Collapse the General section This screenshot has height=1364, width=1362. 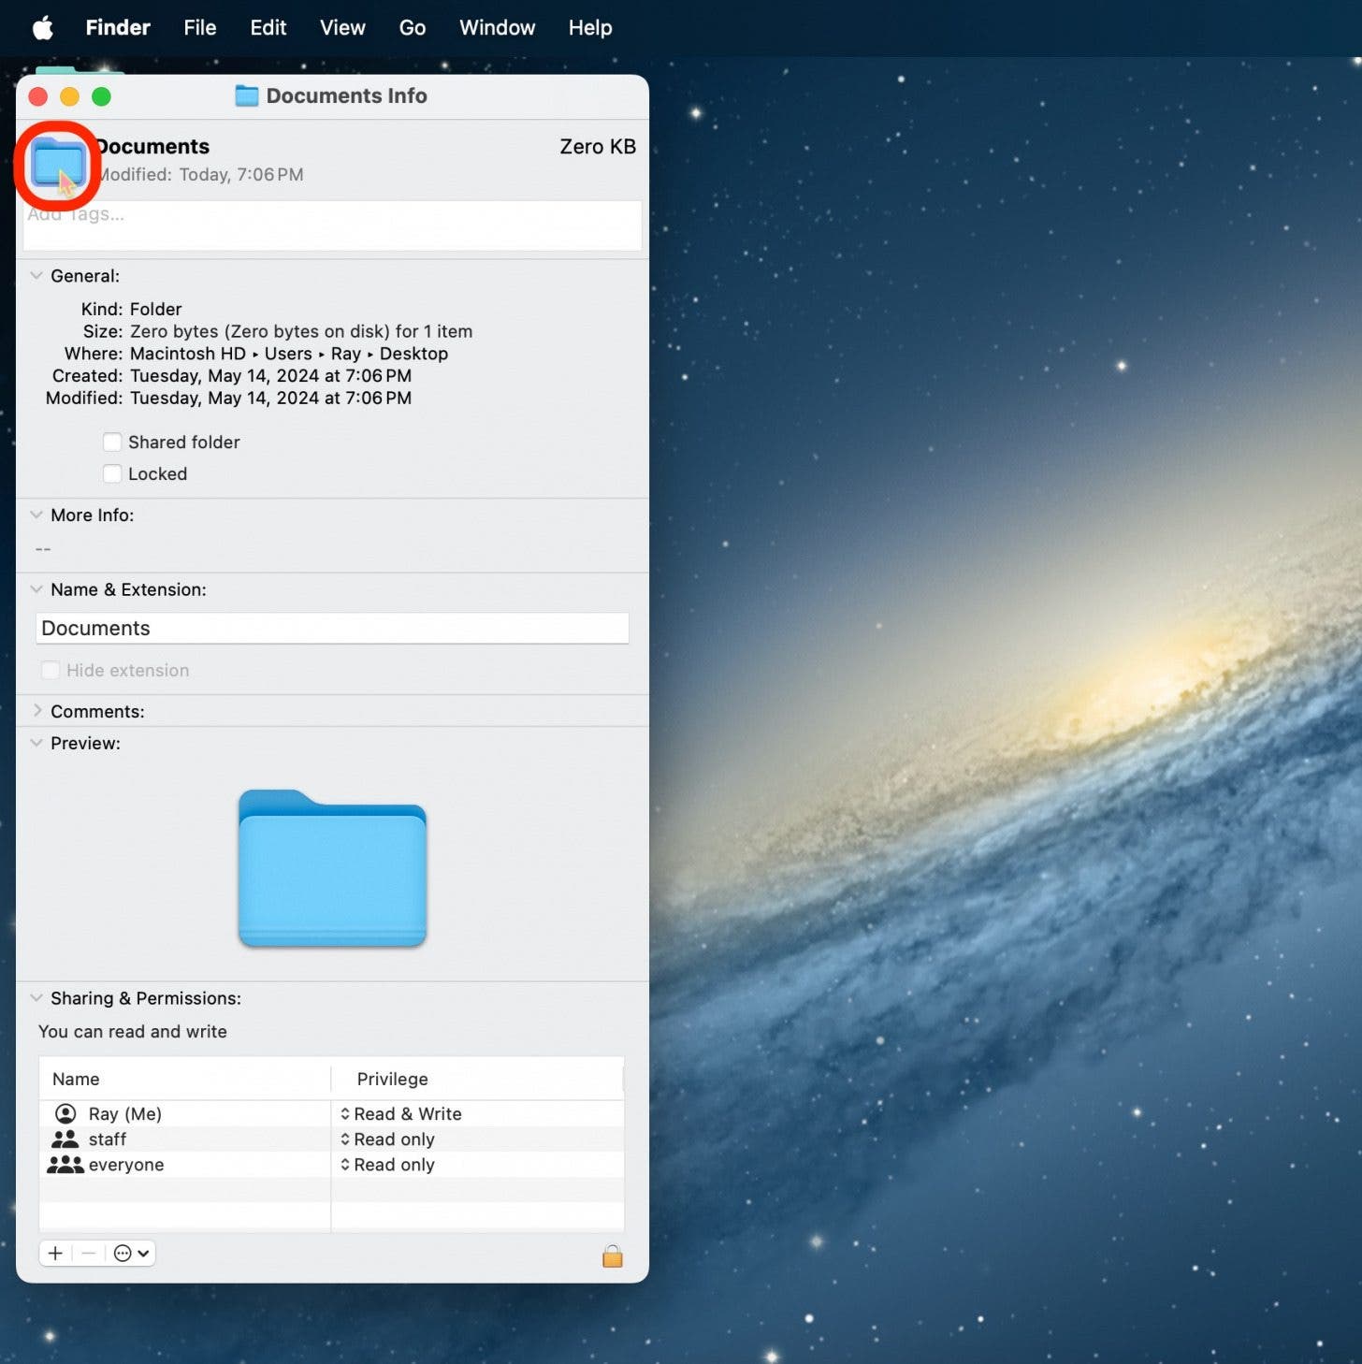coord(36,275)
